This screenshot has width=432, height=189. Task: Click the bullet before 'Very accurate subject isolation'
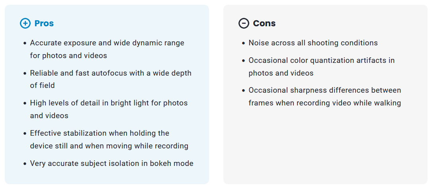25,164
